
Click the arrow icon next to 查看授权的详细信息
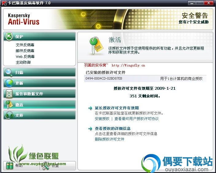click(90, 129)
